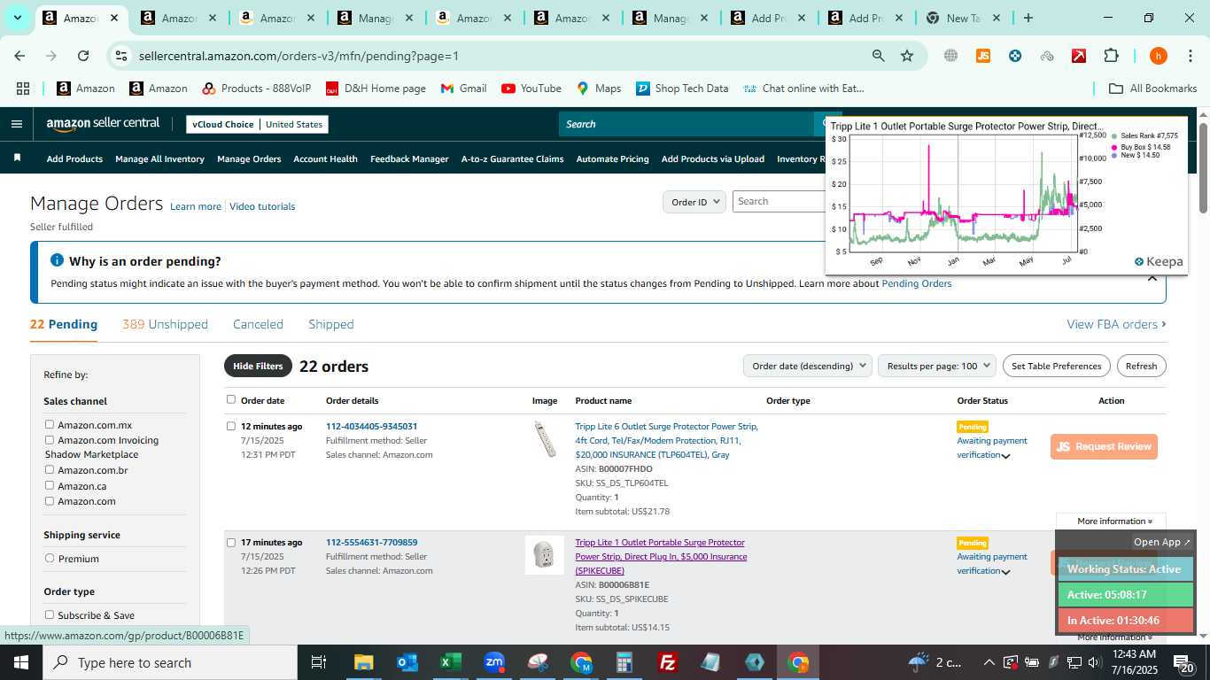Select order 112-5554631-7709859 checkbox
This screenshot has height=680, width=1210.
(231, 542)
